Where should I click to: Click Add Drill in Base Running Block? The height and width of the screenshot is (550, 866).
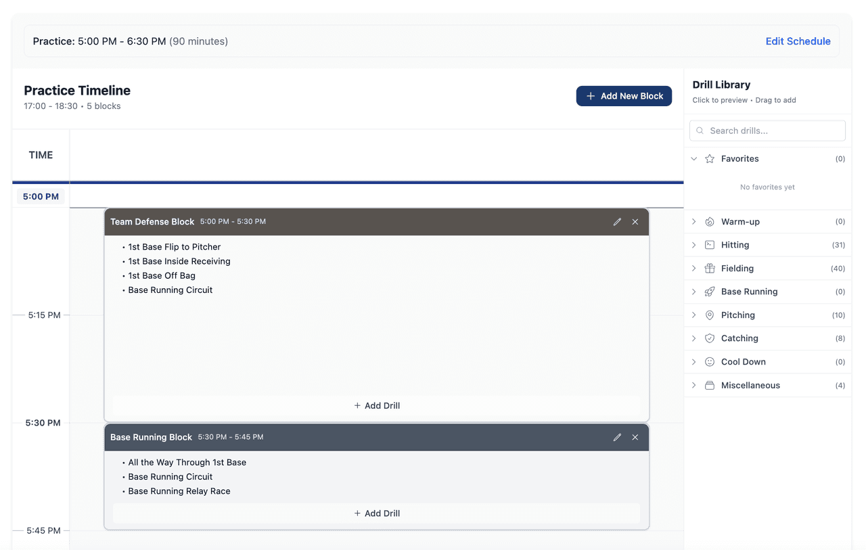[376, 513]
